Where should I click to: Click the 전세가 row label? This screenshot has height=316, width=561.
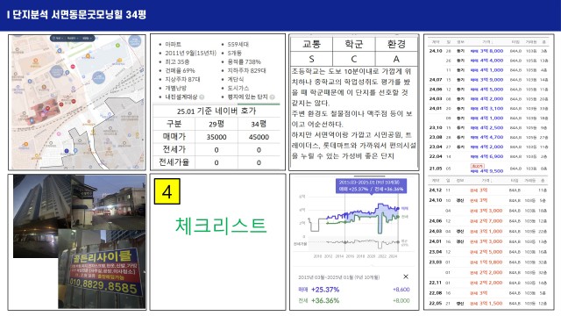pos(174,149)
